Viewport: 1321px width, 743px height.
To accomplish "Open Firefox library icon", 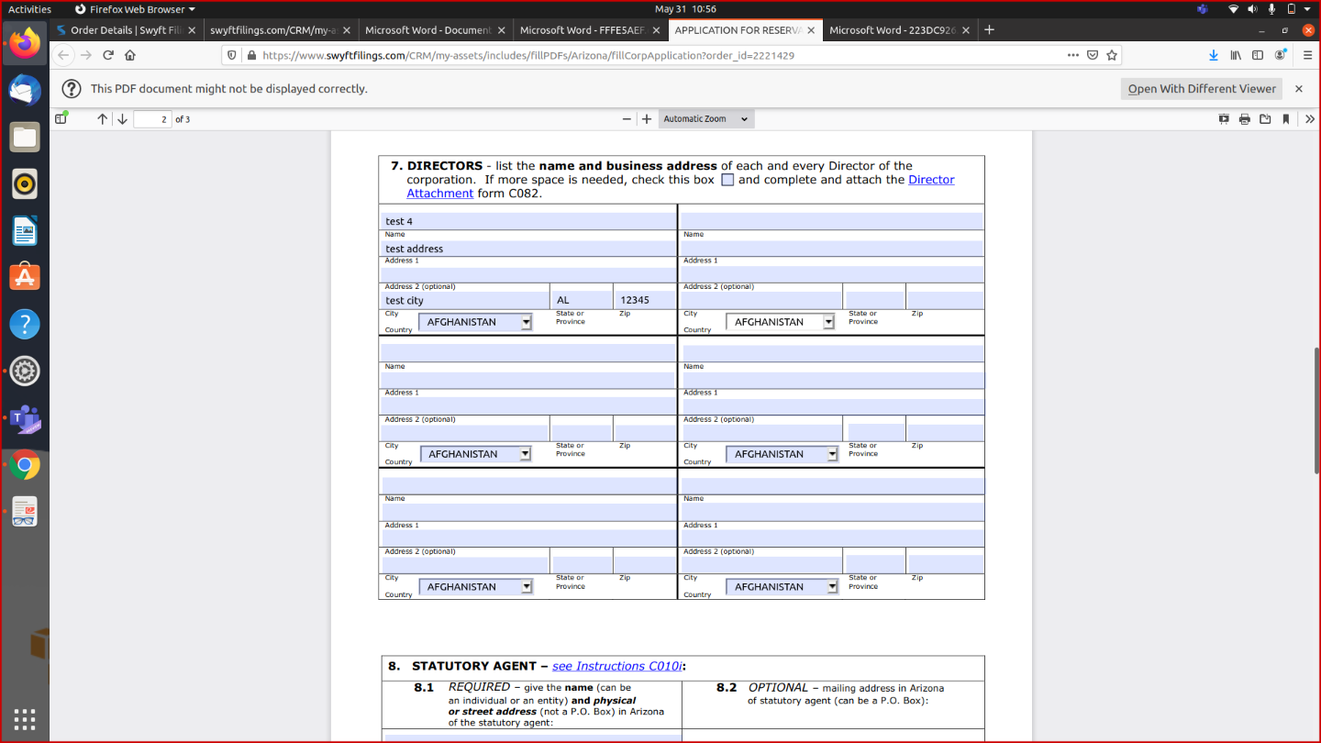I will click(1236, 55).
